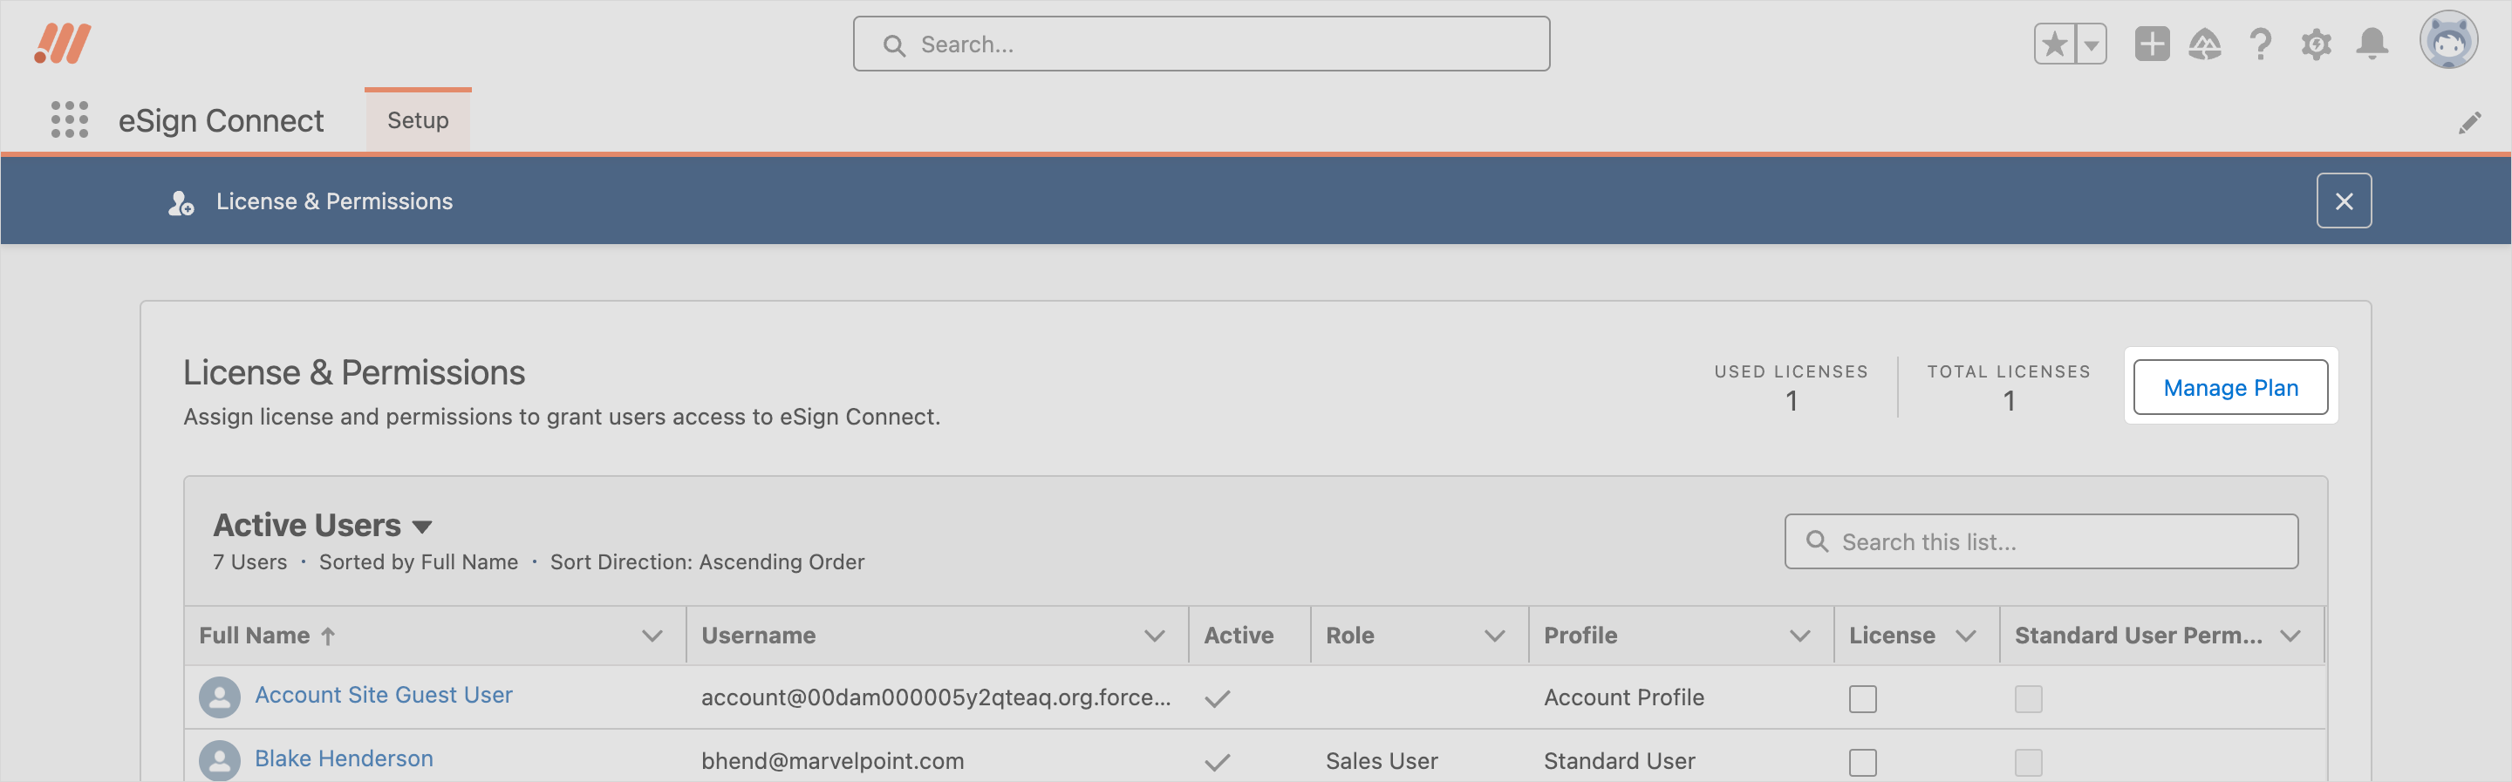View notifications bell icon
Screen dimensions: 2512x782
[2372, 44]
